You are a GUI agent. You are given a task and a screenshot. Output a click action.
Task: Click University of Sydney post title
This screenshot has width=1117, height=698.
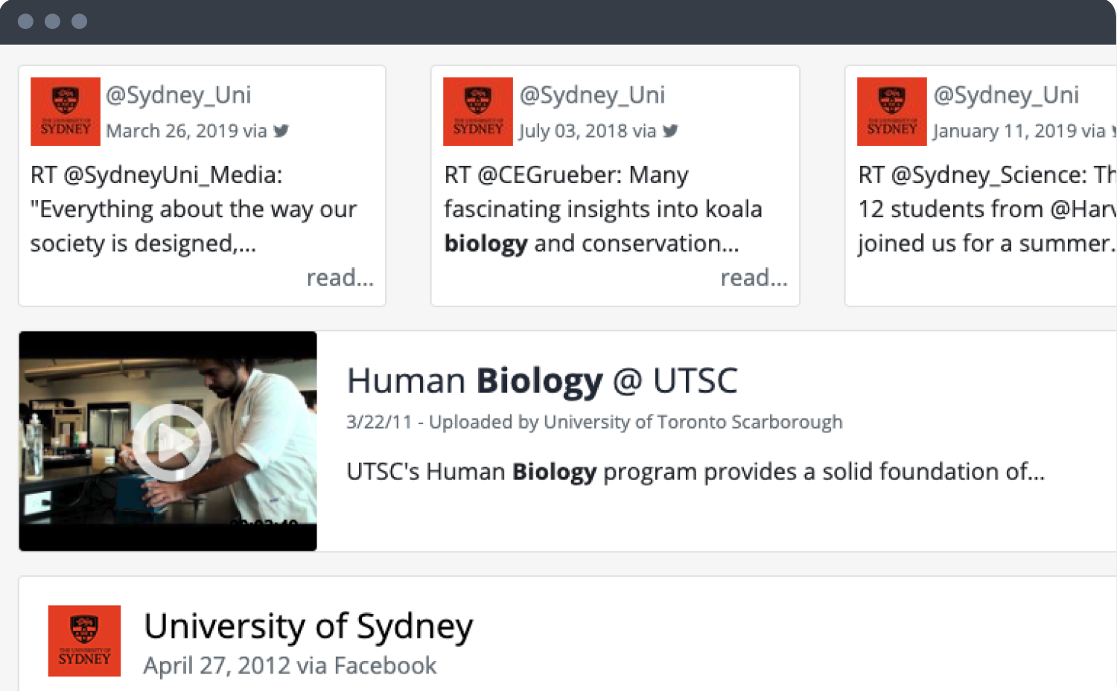click(x=308, y=626)
